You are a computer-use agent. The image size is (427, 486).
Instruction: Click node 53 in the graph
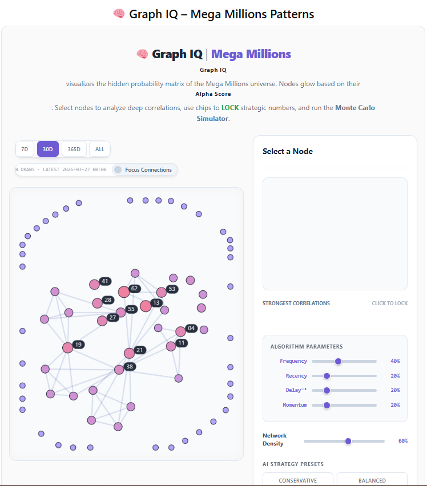point(161,292)
